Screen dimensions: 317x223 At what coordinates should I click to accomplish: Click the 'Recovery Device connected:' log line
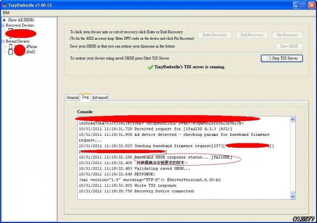click(x=137, y=191)
